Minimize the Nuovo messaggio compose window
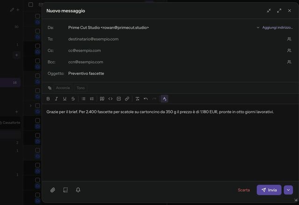 pos(269,11)
